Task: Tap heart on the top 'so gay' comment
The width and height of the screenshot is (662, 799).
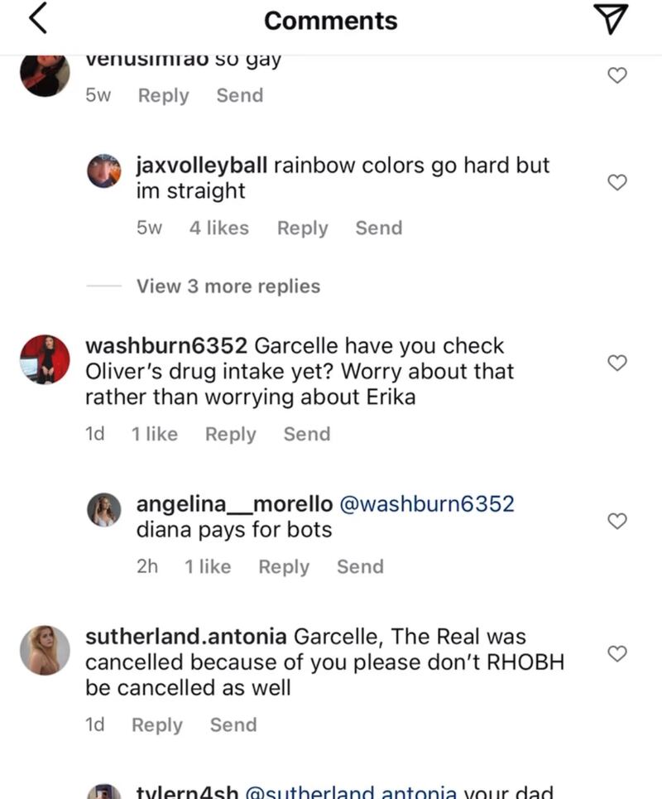Action: pos(617,76)
